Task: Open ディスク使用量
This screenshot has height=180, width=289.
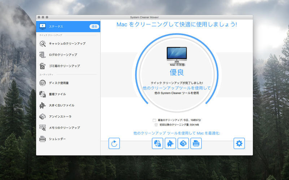Action: (x=68, y=83)
